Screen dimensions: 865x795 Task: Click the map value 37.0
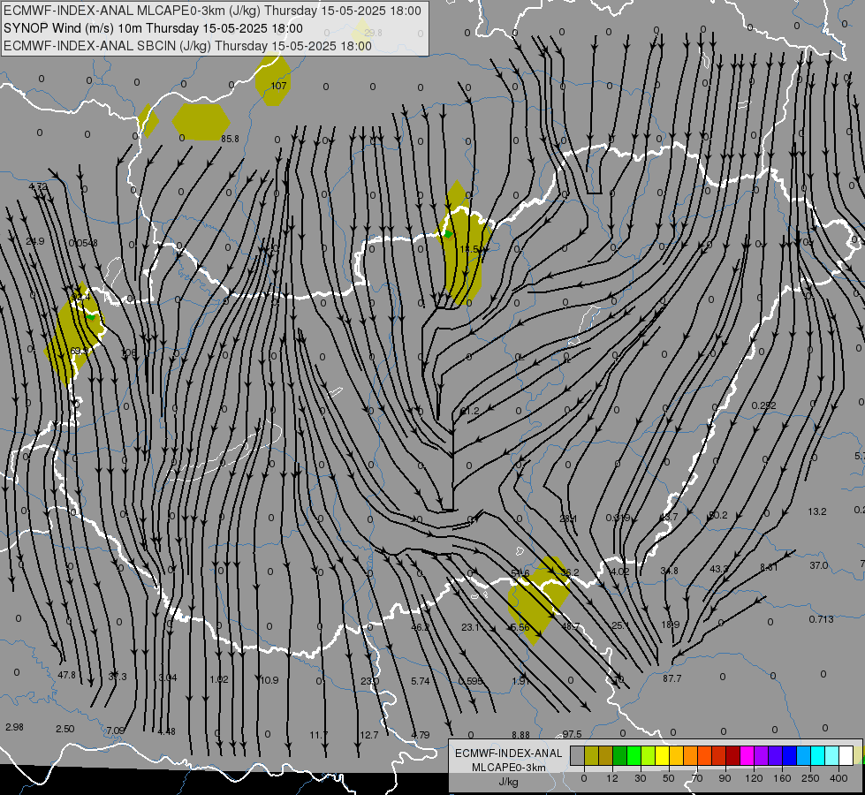[x=819, y=565]
